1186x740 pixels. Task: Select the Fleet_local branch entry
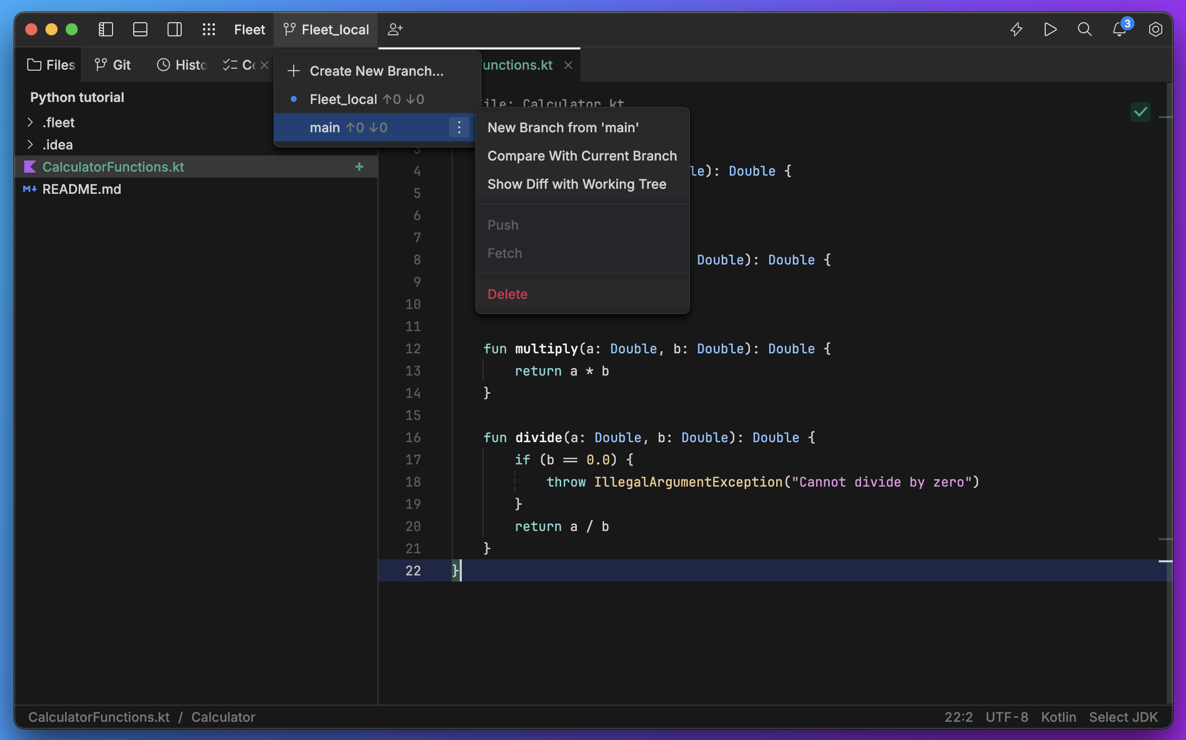(x=376, y=99)
